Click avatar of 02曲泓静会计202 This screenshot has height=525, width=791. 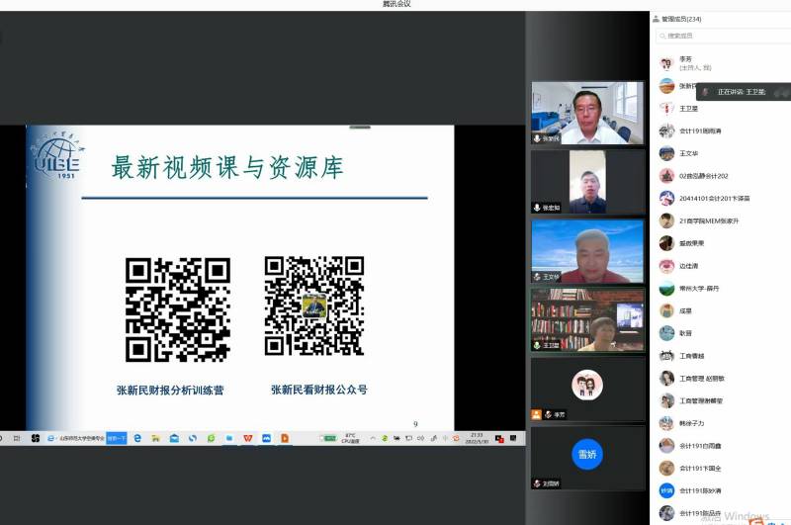tap(666, 176)
